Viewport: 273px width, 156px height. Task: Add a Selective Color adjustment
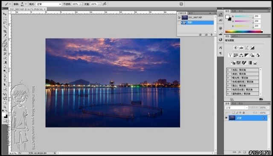[255, 63]
